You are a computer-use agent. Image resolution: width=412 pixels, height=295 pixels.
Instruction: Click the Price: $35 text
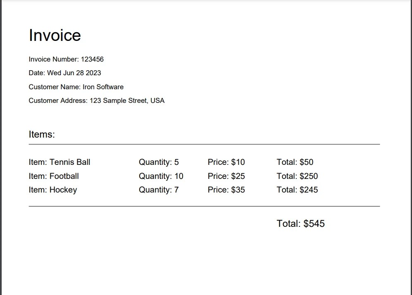226,190
